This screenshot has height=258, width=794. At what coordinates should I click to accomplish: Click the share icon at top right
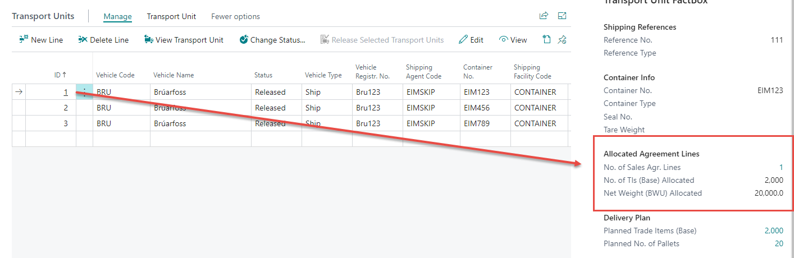point(544,16)
